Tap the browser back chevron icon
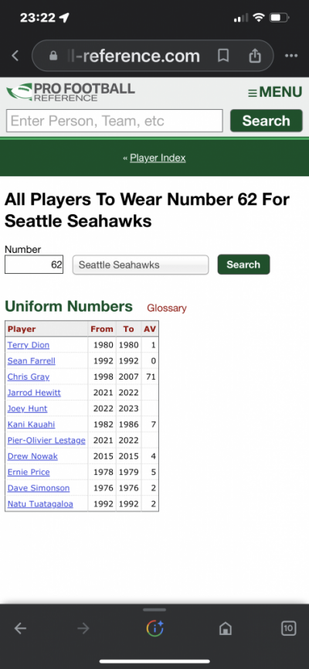Image resolution: width=309 pixels, height=669 pixels. [15, 56]
